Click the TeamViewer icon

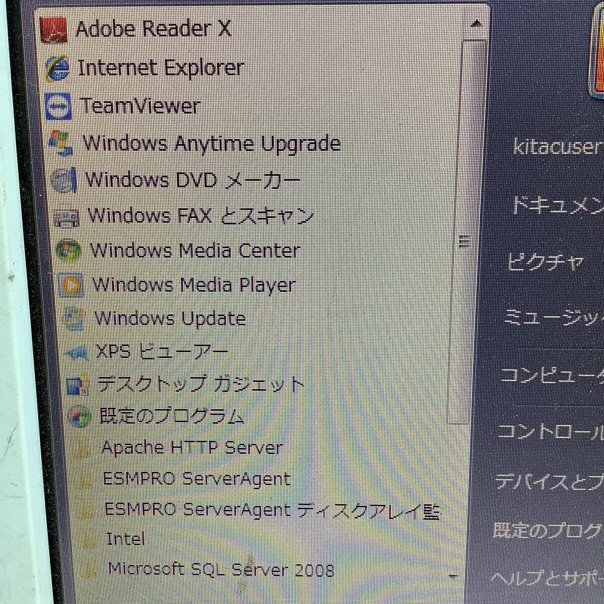(x=59, y=106)
